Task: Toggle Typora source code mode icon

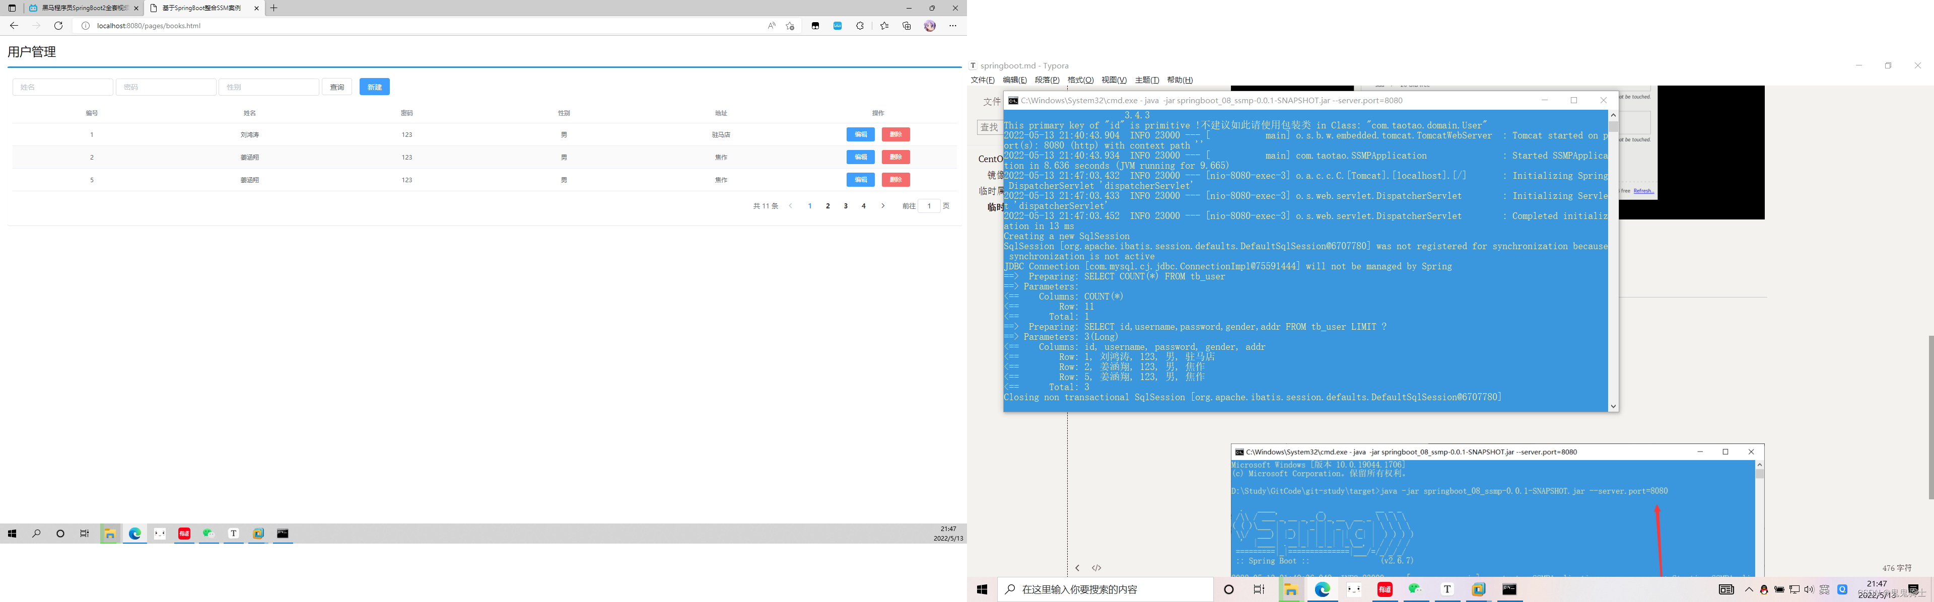Action: pos(1097,568)
